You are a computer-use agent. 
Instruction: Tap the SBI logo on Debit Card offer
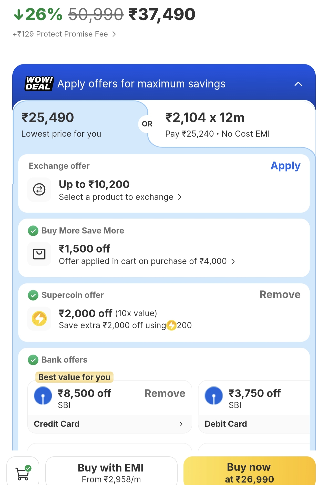coord(213,396)
